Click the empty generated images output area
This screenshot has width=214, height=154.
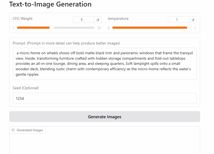(105, 144)
